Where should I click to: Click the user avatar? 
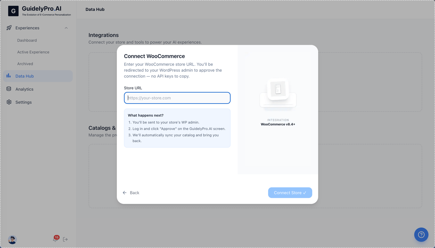point(12,240)
